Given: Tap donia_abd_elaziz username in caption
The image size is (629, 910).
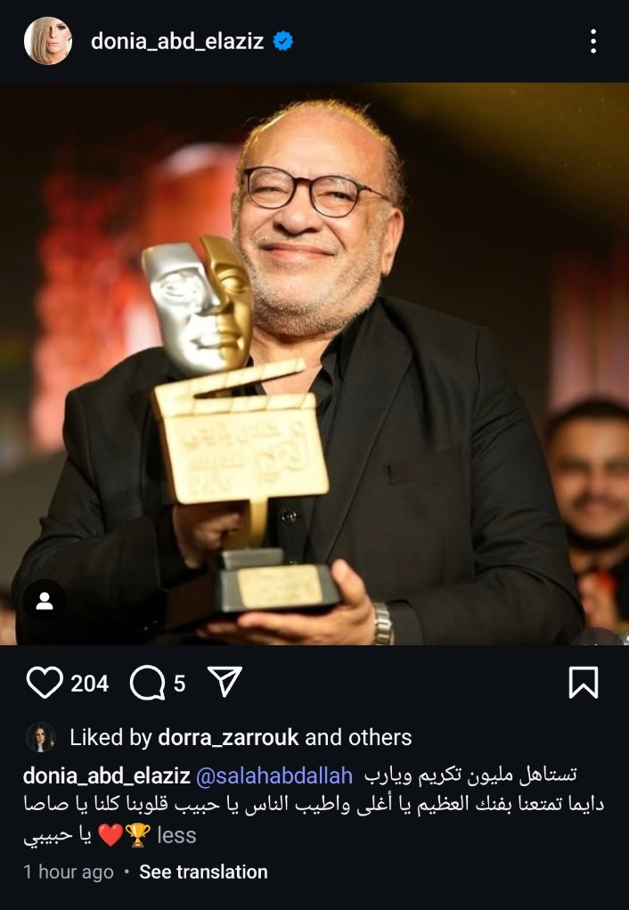Looking at the screenshot, I should pyautogui.click(x=107, y=776).
